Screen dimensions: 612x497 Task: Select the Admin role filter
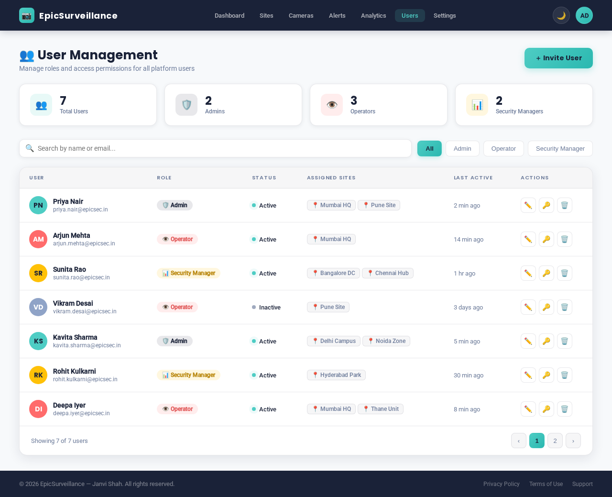462,148
